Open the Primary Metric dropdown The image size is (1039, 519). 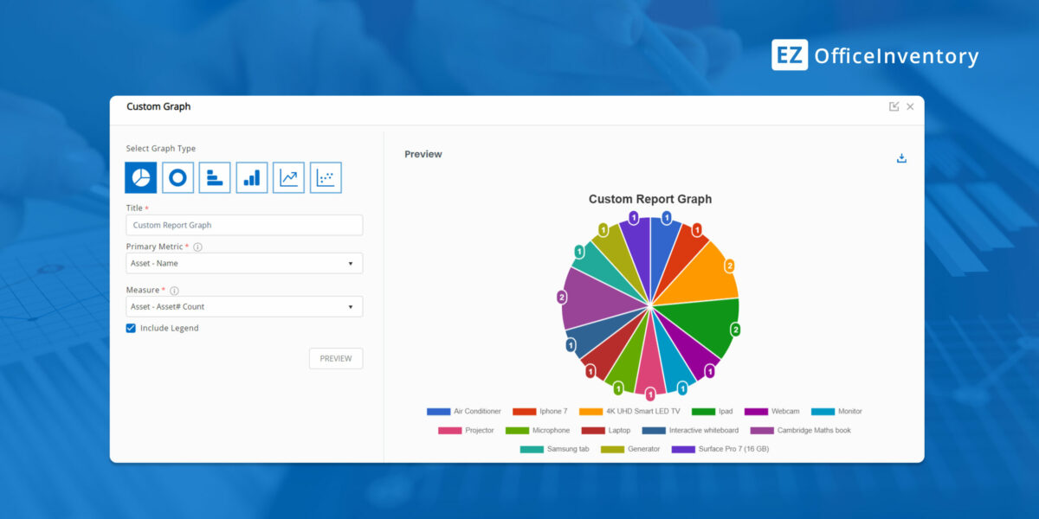(244, 263)
